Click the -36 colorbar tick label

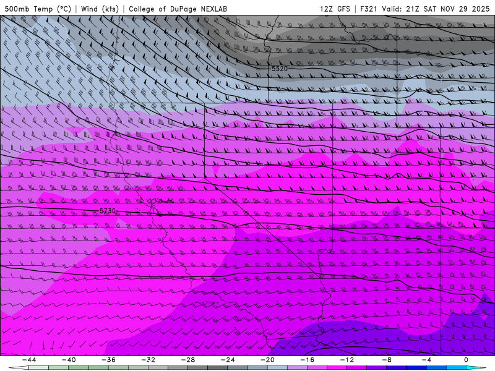(109, 360)
